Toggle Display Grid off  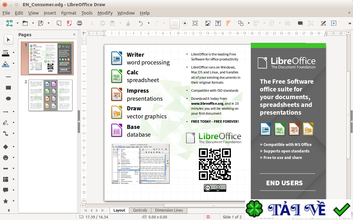[175, 23]
